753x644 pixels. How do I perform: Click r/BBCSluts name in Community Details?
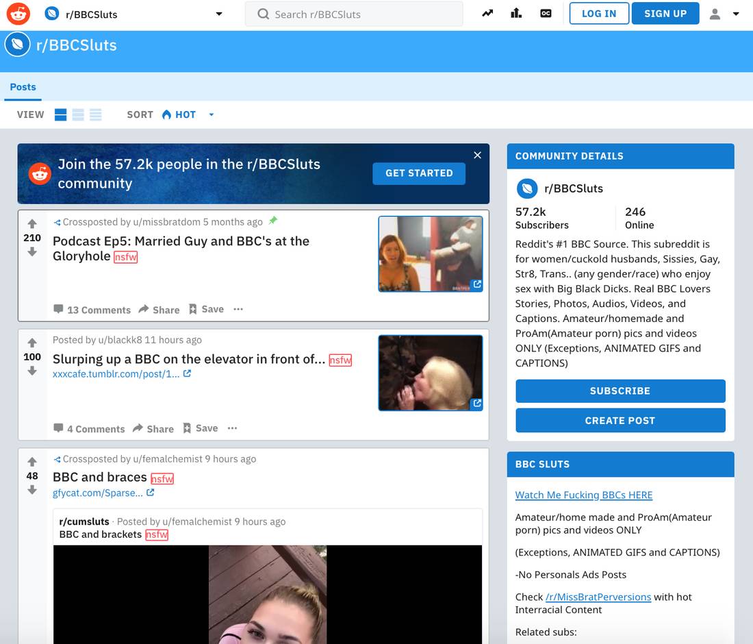click(x=574, y=188)
